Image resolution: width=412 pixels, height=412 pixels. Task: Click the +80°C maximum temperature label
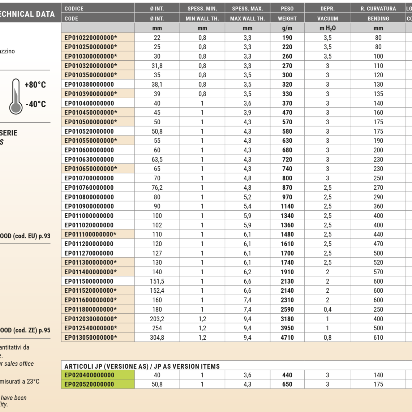(35, 85)
